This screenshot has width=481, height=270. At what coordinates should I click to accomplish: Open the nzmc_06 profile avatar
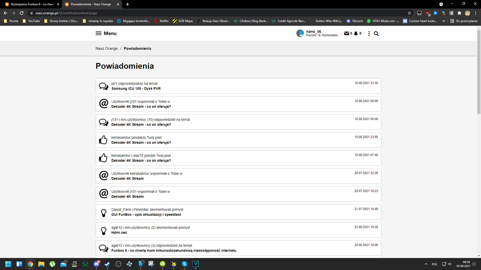click(300, 33)
